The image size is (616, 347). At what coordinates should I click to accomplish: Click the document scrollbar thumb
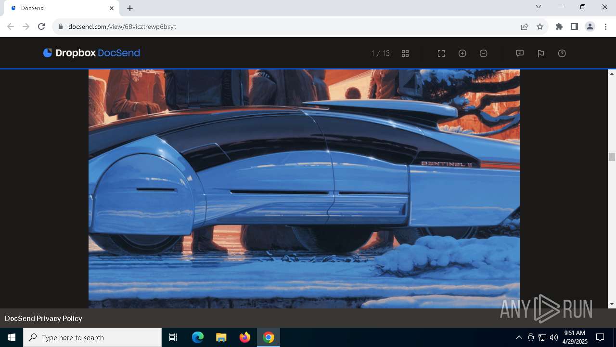[612, 157]
